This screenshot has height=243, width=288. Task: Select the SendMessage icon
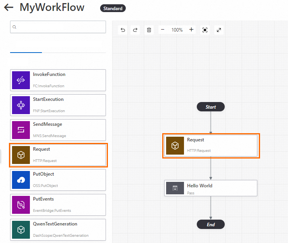21,130
